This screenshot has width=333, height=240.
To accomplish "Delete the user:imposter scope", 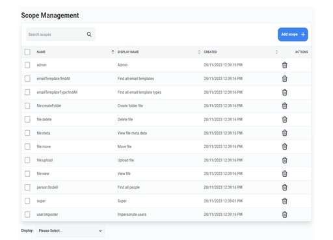I will pos(285,215).
